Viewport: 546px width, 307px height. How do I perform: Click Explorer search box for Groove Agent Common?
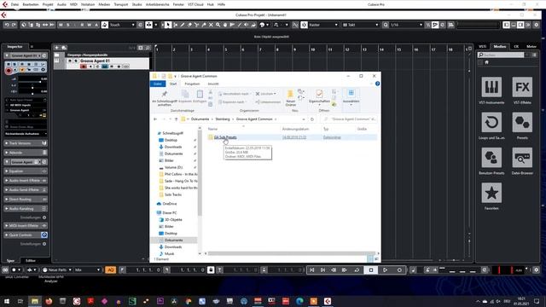coord(349,119)
